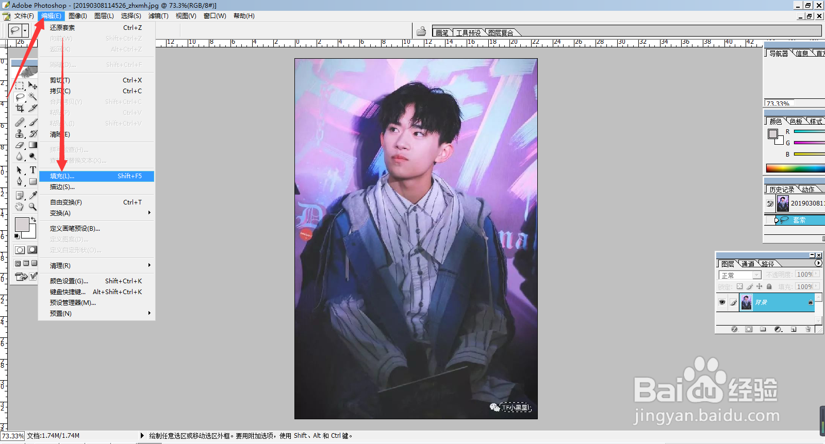Swap foreground and background colors
The width and height of the screenshot is (825, 444).
tap(34, 219)
